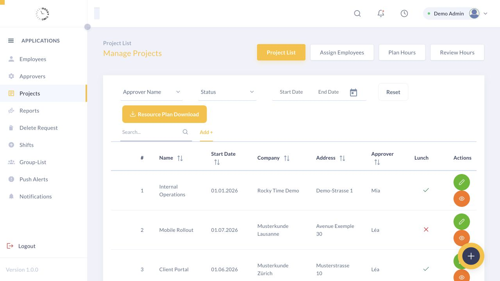Open Reports in the sidebar
500x281 pixels.
coord(43,110)
